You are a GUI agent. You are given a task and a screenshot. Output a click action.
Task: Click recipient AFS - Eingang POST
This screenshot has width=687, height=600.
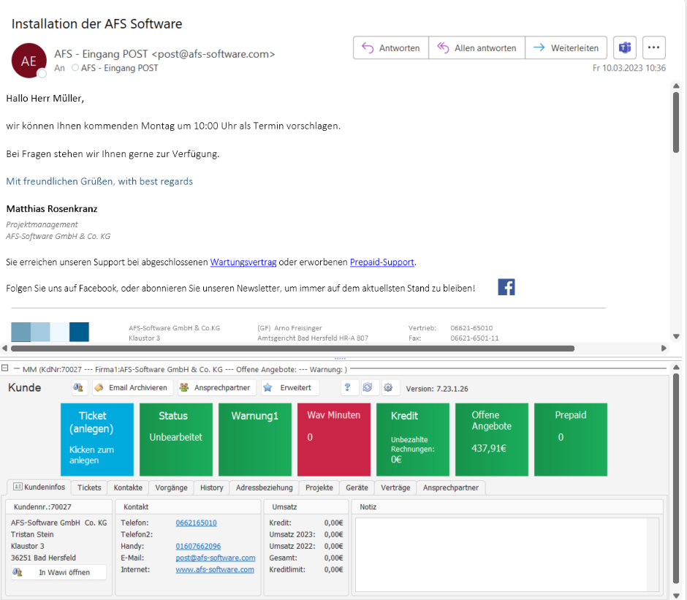[x=119, y=68]
